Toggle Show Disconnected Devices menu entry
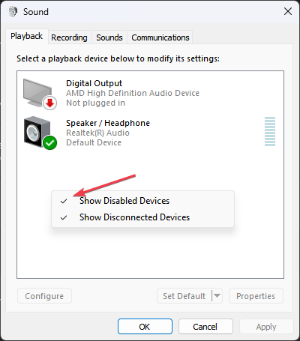The height and width of the screenshot is (341, 300). coord(142,217)
